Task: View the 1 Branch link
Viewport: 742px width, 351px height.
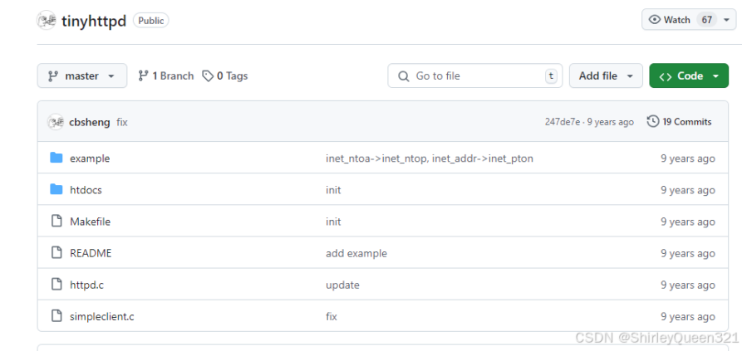Action: coord(166,76)
